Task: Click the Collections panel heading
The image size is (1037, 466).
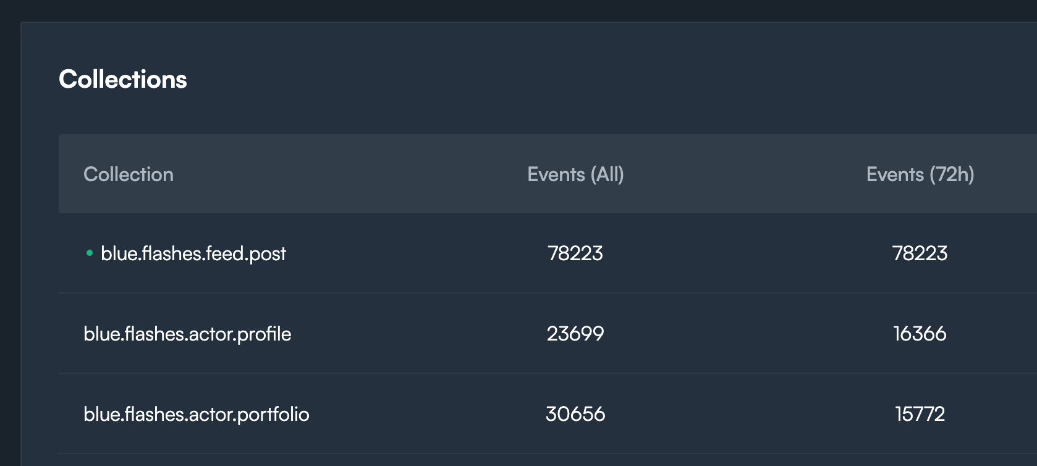Action: coord(123,79)
